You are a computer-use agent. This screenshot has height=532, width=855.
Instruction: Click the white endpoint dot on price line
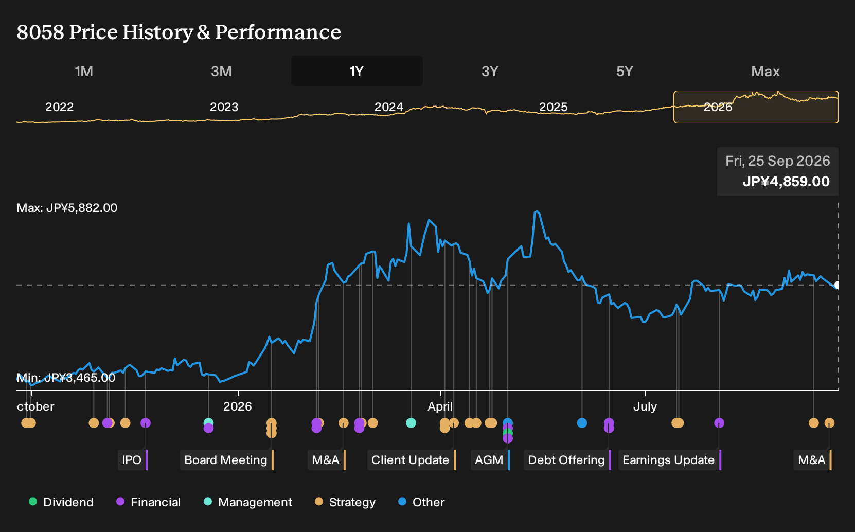[x=838, y=285]
